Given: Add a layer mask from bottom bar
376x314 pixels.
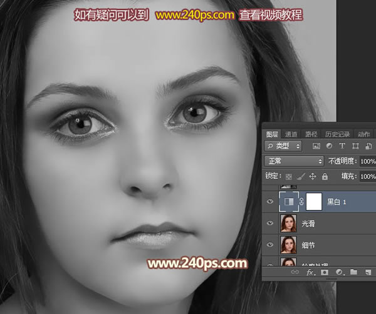Looking at the screenshot, I should [x=325, y=272].
